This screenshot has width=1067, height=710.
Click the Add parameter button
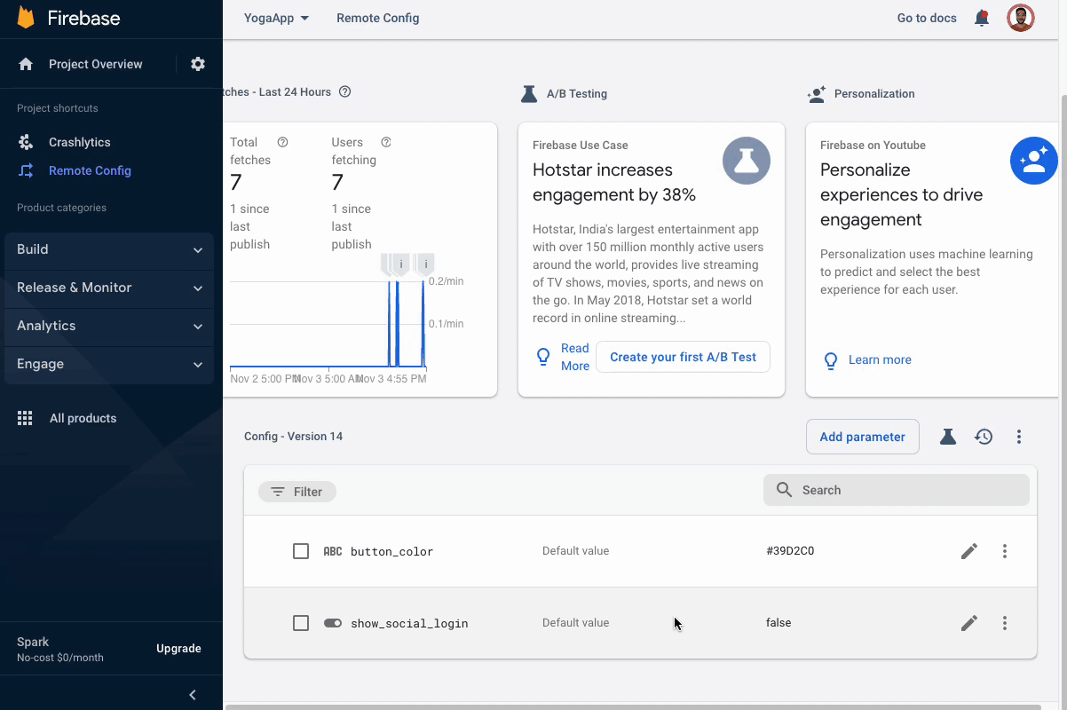(862, 437)
